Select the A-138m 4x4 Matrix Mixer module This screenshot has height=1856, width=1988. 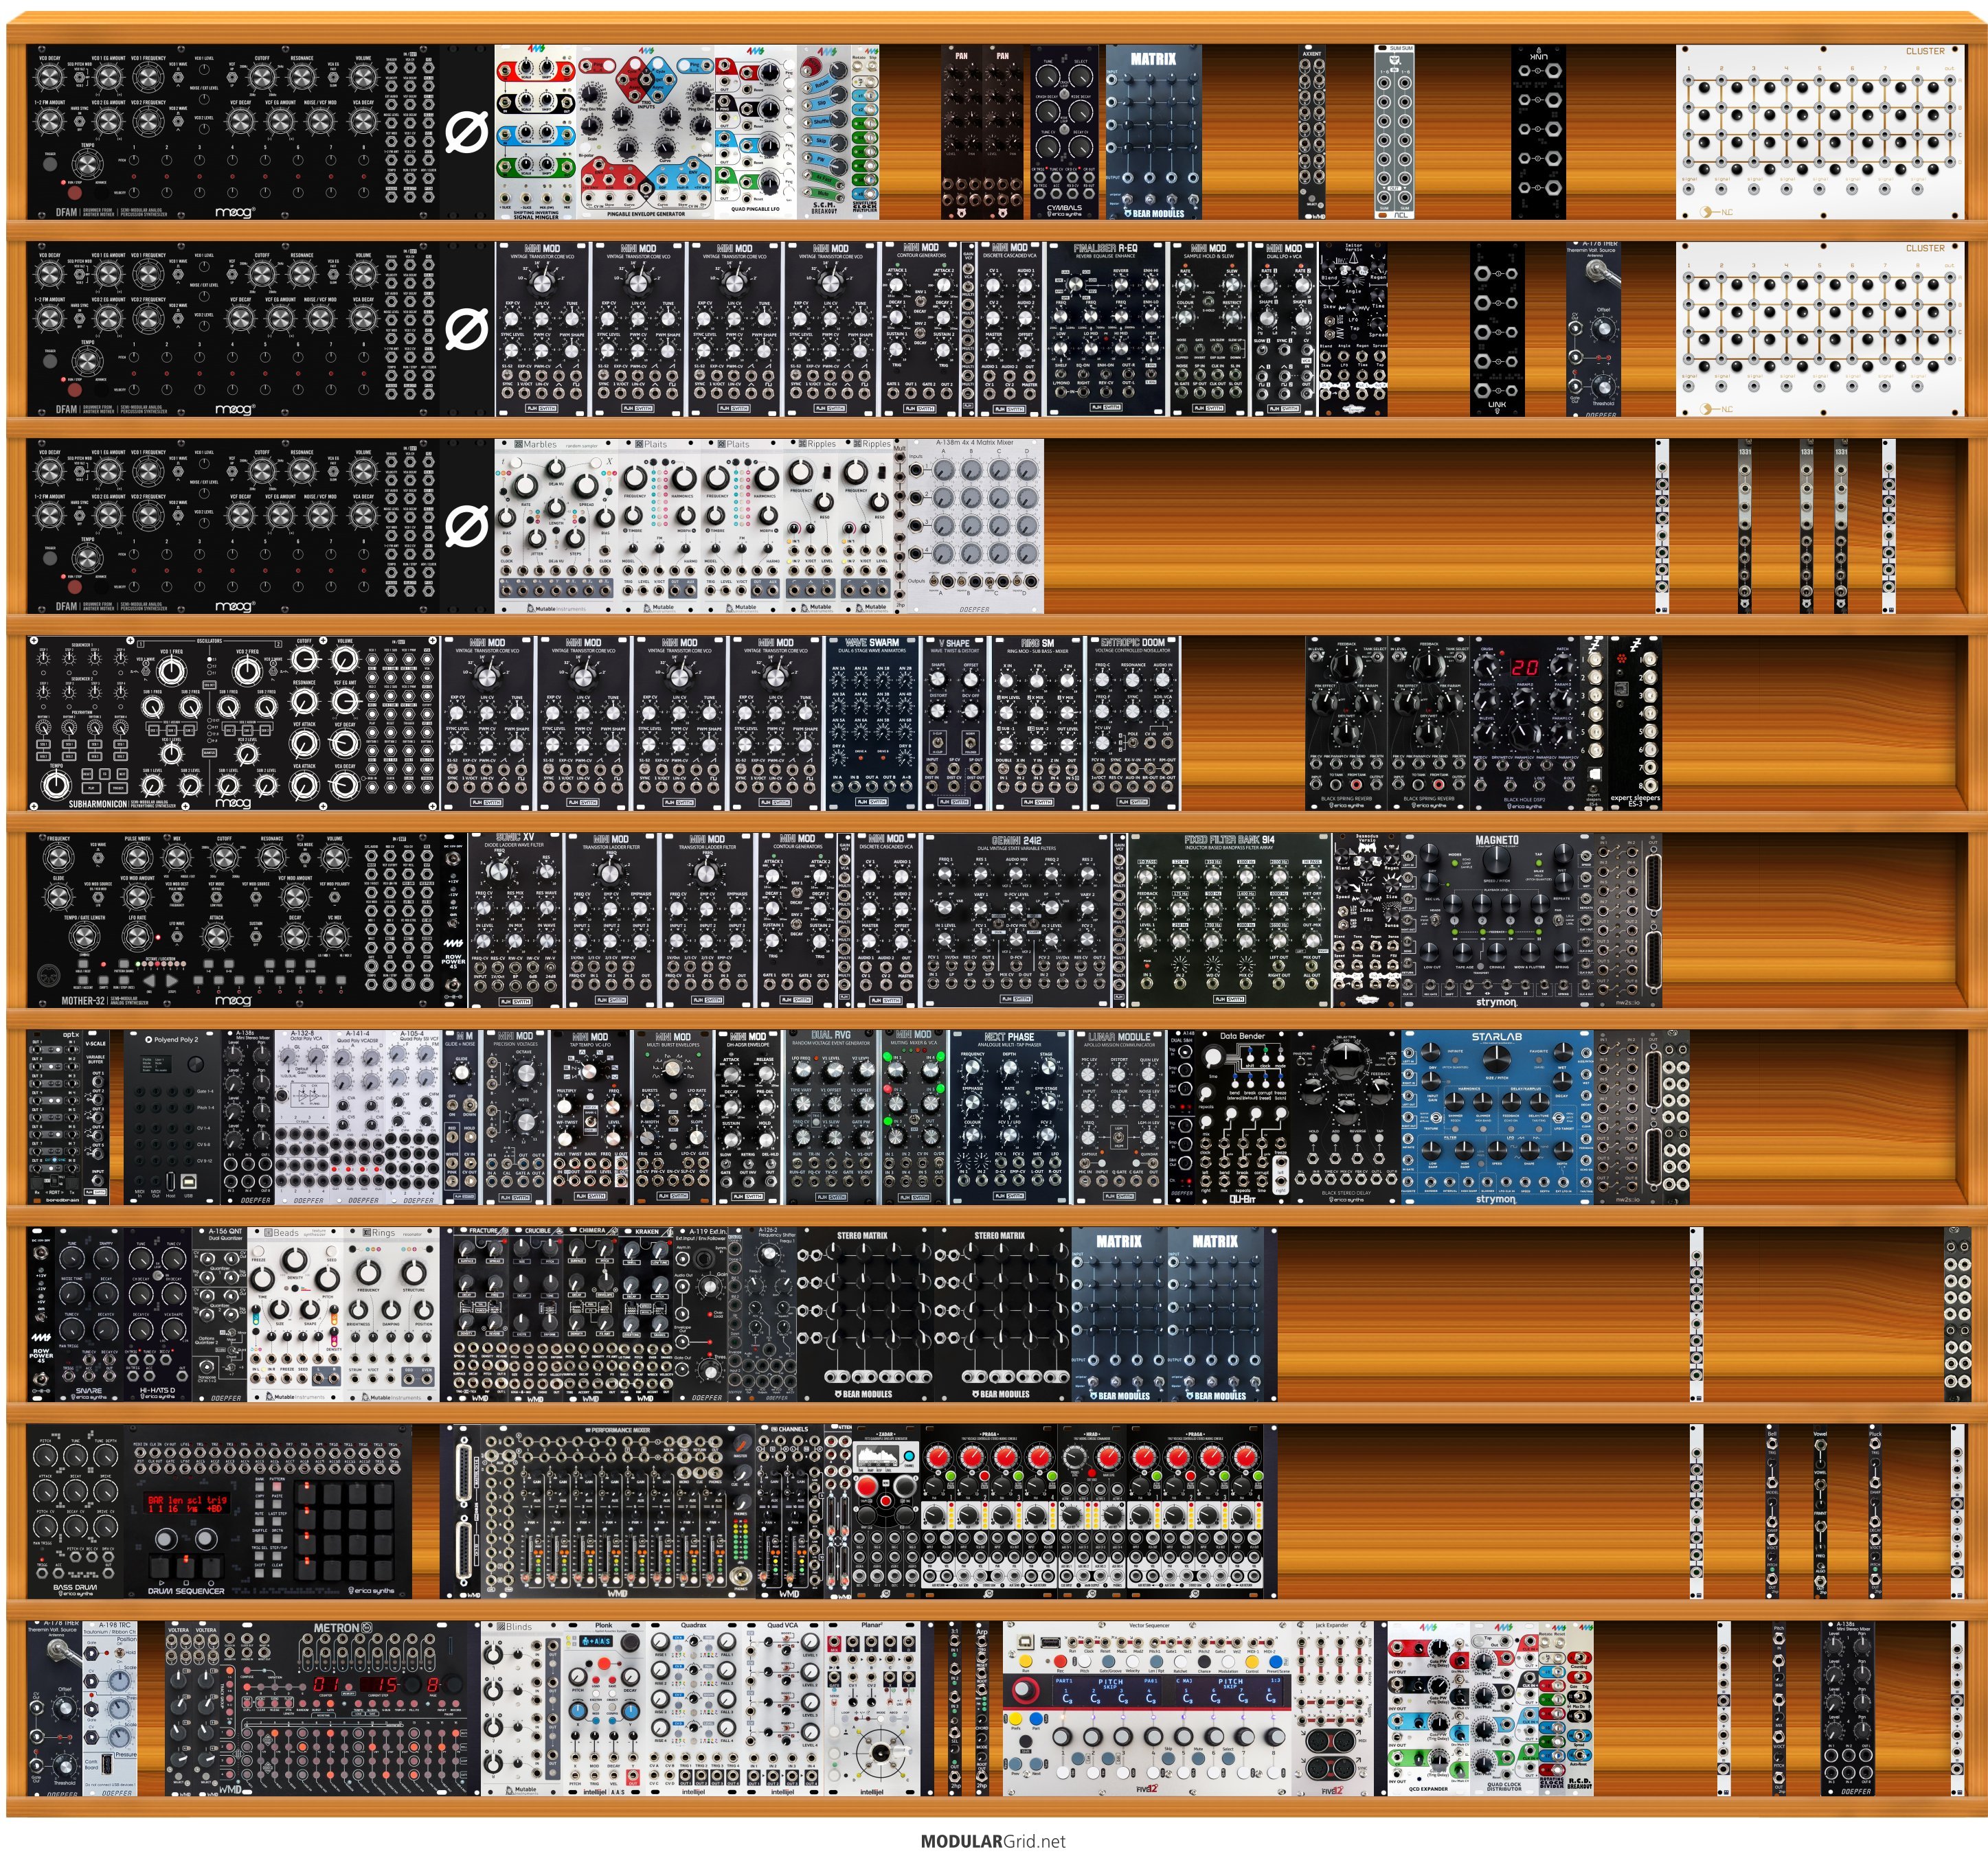click(x=974, y=526)
